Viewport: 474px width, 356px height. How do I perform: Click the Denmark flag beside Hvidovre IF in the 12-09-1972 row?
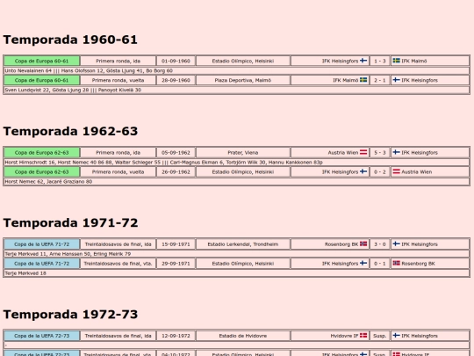tap(363, 336)
